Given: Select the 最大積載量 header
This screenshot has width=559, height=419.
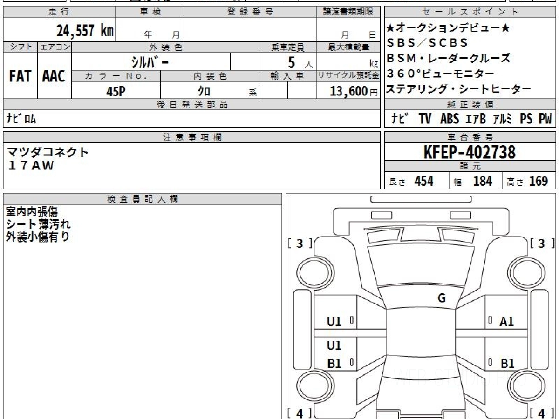Looking at the screenshot, I should [x=348, y=47].
